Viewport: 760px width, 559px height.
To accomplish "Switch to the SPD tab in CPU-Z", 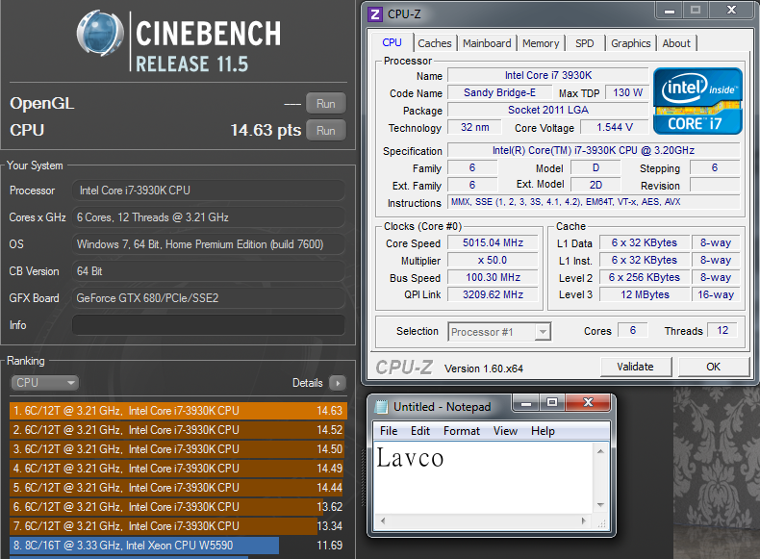I will click(585, 43).
